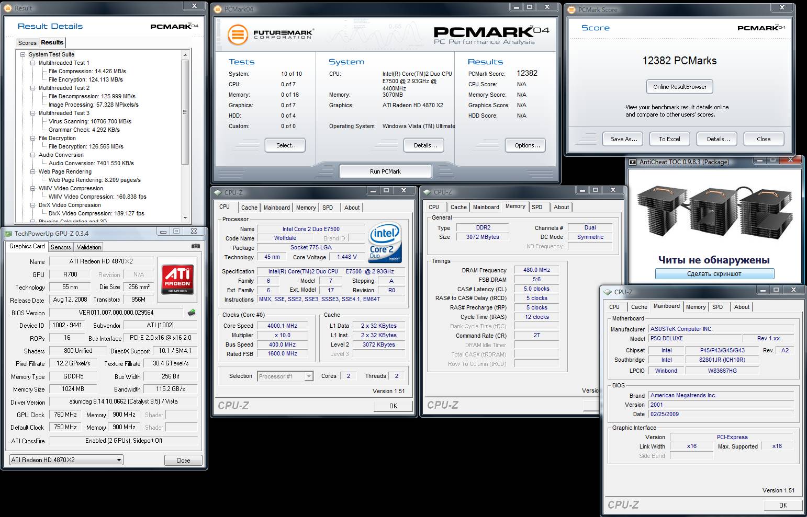
Task: Select the File Compression 14.426 MB/s row
Action: [x=87, y=71]
